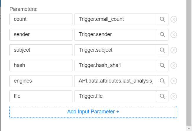Click the magnifier beside the engines value
This screenshot has height=131, width=192.
[163, 81]
